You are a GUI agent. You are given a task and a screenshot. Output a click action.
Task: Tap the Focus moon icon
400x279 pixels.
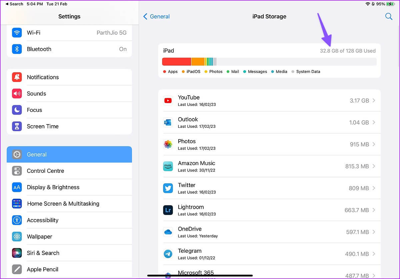pyautogui.click(x=17, y=110)
